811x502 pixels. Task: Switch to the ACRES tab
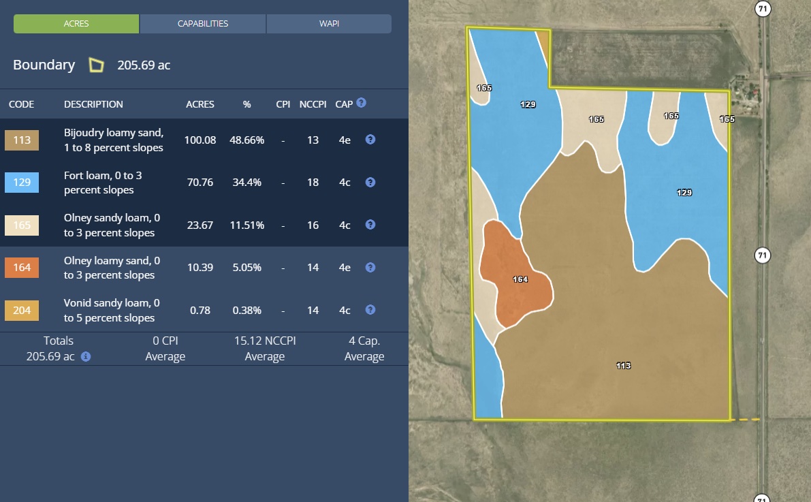pyautogui.click(x=76, y=24)
